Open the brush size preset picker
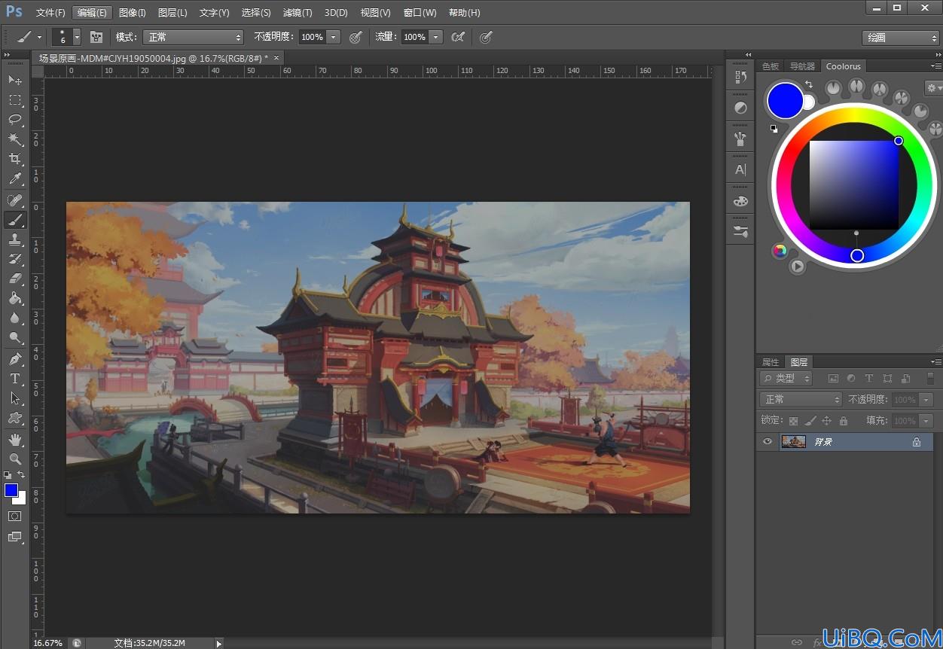 (x=77, y=37)
